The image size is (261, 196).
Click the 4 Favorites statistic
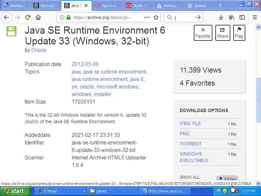[197, 83]
